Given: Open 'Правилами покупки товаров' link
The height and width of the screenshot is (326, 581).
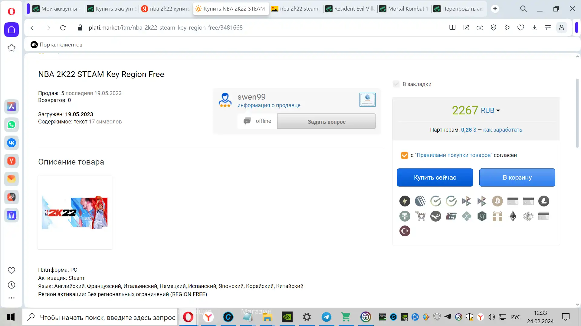Looking at the screenshot, I should pyautogui.click(x=454, y=155).
